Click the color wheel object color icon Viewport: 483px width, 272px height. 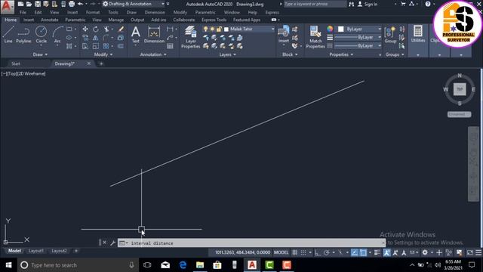point(330,29)
